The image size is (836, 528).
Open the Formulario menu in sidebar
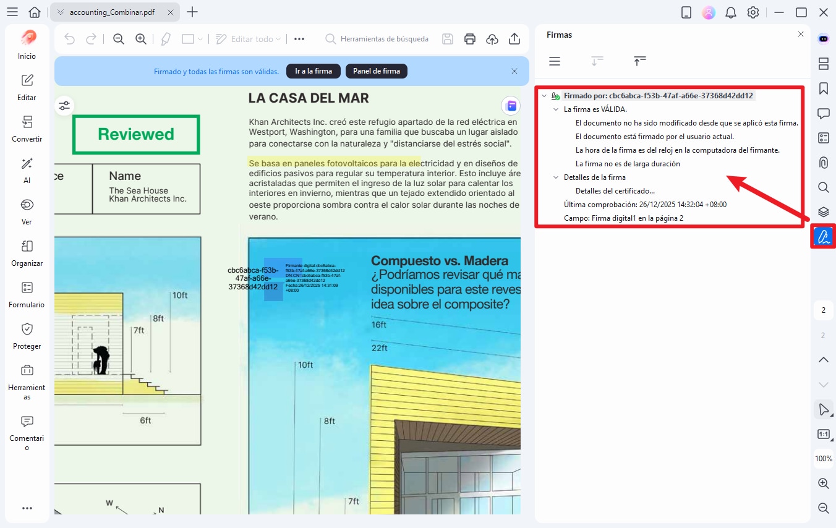(27, 294)
